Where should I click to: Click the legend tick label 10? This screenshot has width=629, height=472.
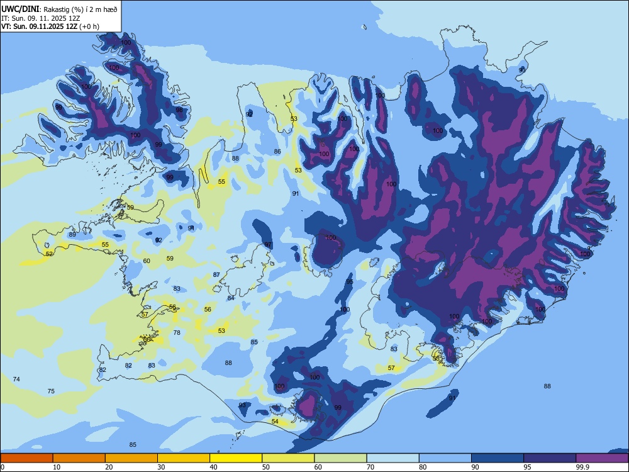point(57,467)
